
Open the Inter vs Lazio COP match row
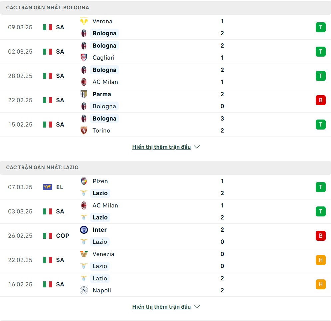165,236
